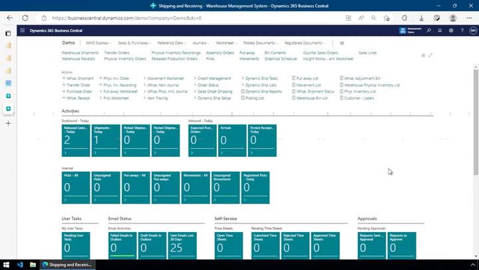Open Windows Start menu
This screenshot has height=270, width=479.
tap(6, 265)
